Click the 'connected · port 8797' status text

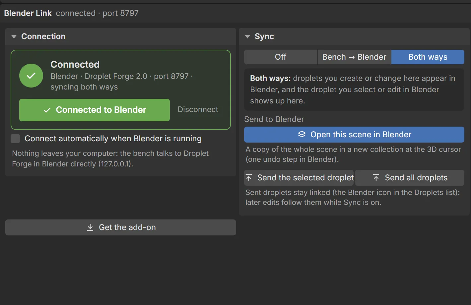[x=97, y=13]
